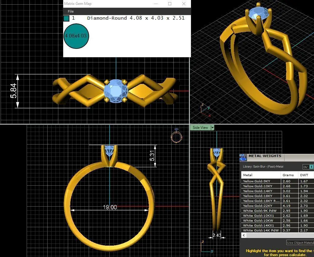Click the Grams column header
314x257 pixels.
pos(289,175)
